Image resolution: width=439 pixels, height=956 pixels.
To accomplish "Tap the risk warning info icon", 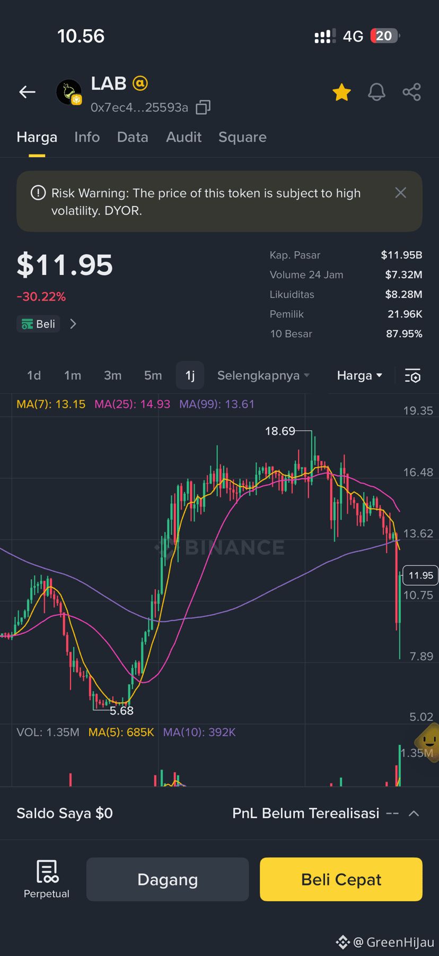I will coord(38,193).
